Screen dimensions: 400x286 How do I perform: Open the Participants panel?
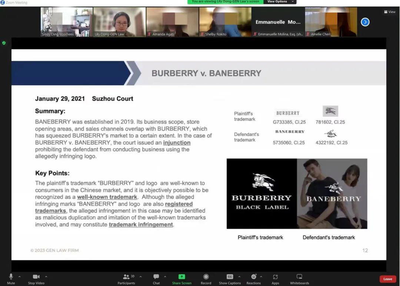[126, 279]
